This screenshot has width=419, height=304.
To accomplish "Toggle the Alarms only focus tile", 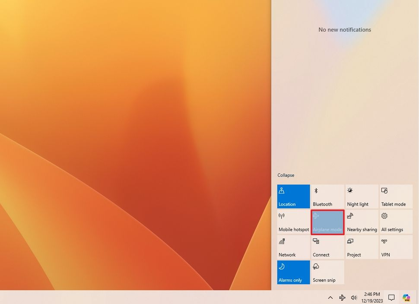I will click(293, 272).
